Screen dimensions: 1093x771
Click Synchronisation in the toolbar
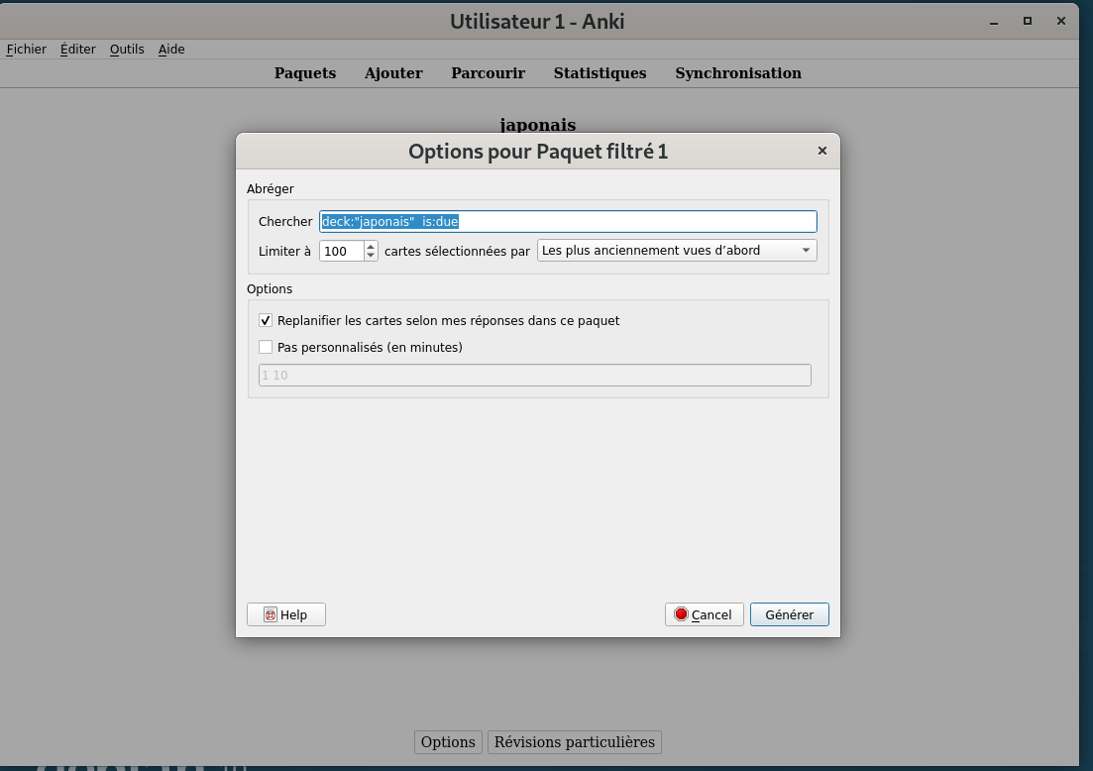click(x=738, y=73)
